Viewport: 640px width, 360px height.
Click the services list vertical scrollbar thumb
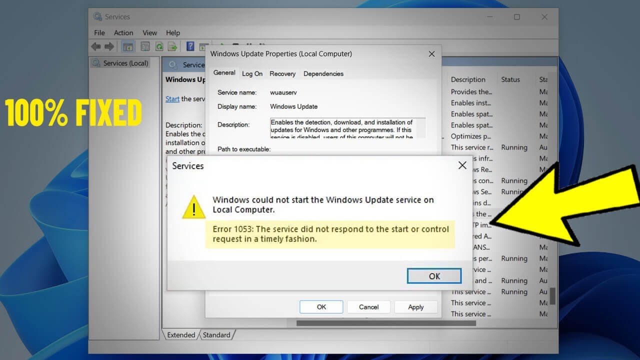click(x=552, y=295)
